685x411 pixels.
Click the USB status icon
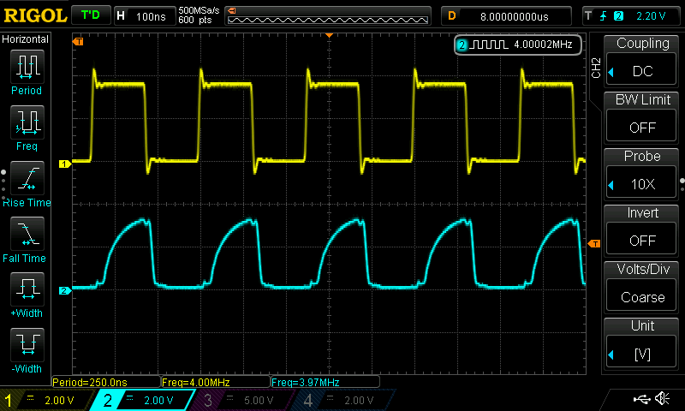pos(640,399)
